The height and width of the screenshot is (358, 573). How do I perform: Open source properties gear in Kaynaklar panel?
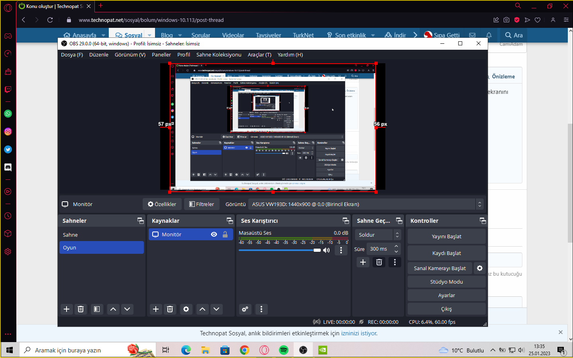[x=186, y=309]
